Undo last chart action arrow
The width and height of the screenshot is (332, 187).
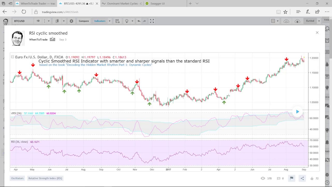139,21
